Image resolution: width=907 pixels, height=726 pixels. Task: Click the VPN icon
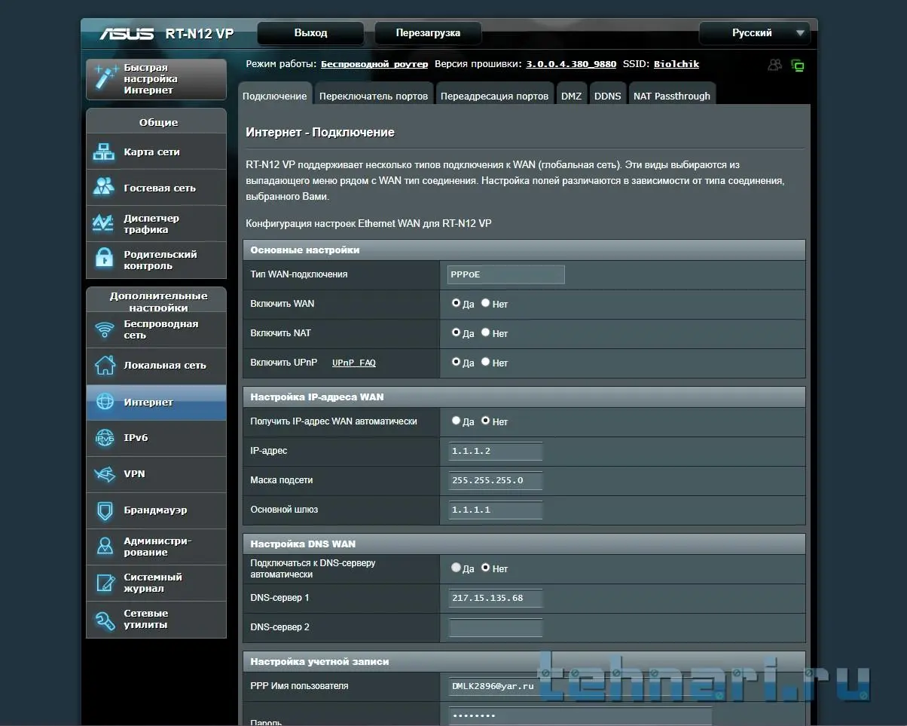click(104, 474)
